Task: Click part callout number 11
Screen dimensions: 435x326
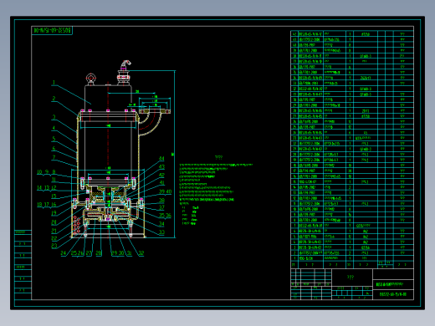Action: (54, 180)
